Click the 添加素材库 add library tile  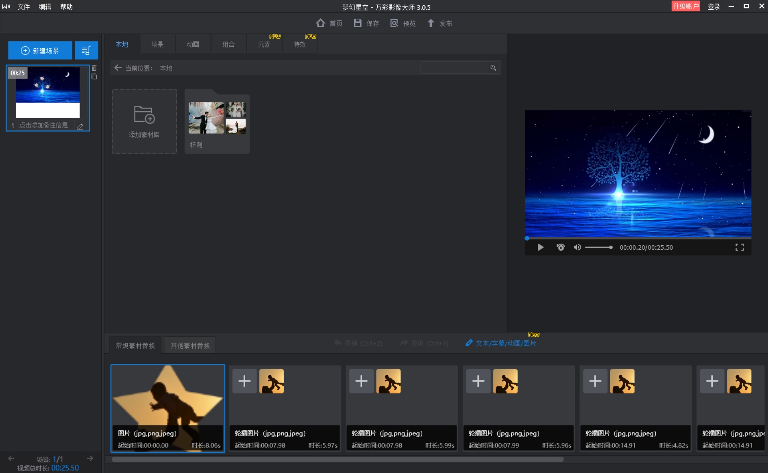point(144,121)
